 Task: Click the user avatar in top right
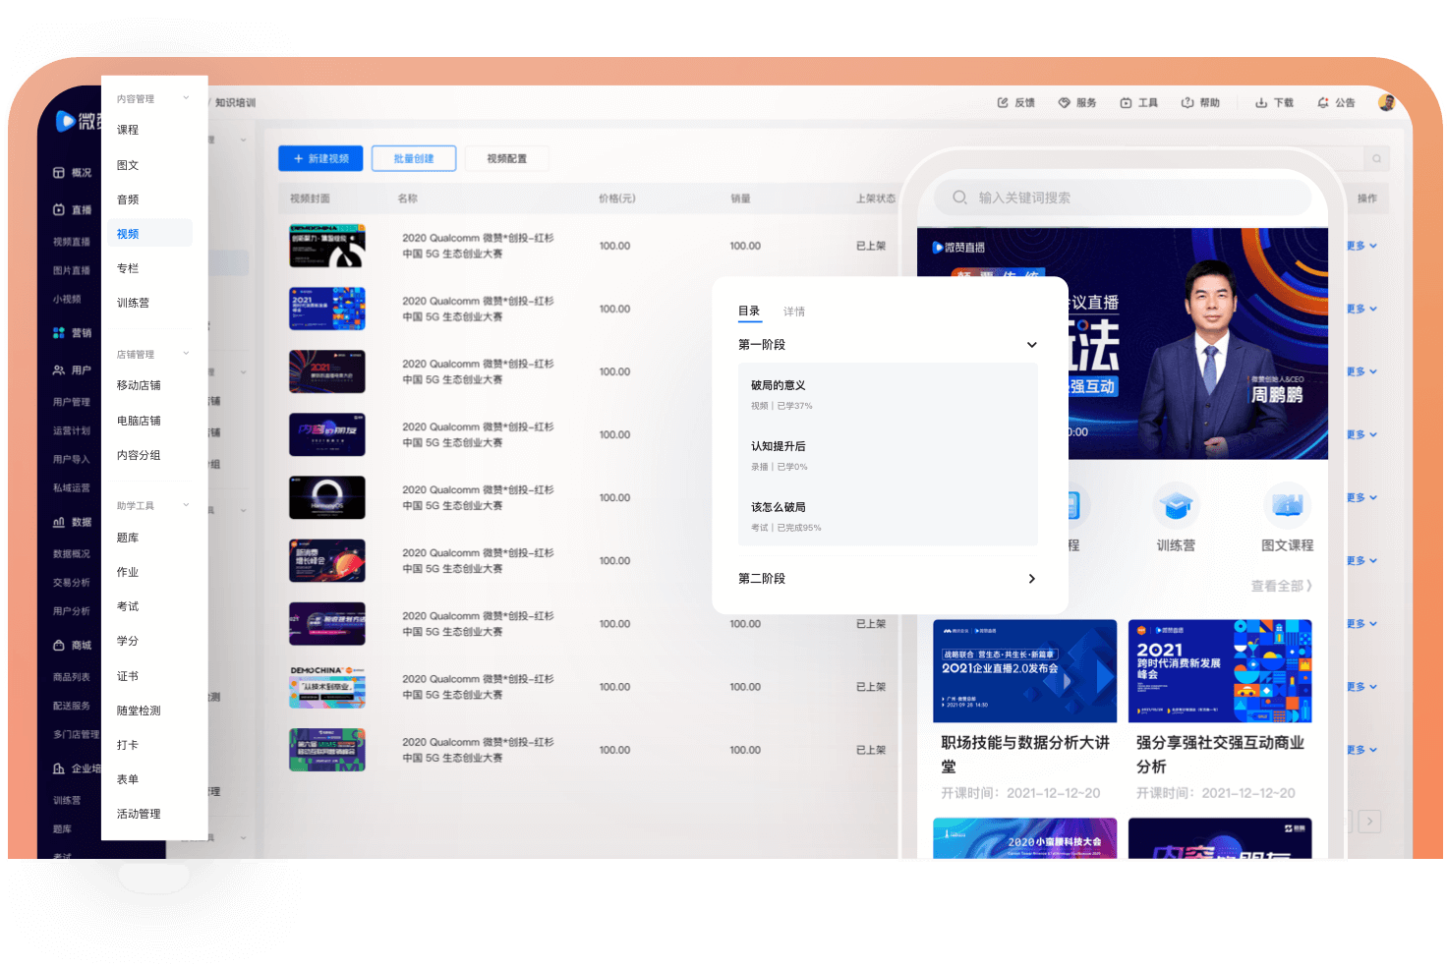point(1387,103)
